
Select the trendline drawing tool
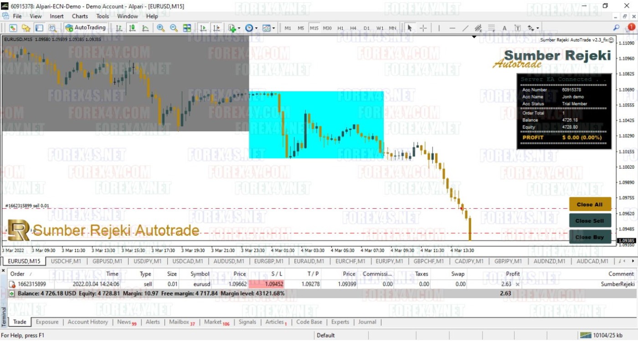465,28
